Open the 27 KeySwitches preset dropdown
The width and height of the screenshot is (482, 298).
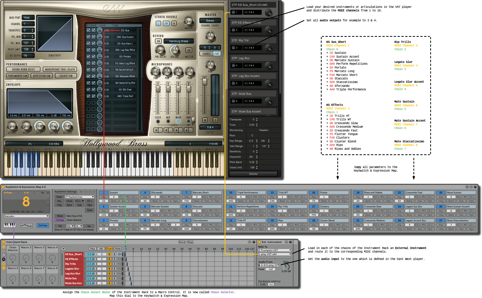click(79, 197)
